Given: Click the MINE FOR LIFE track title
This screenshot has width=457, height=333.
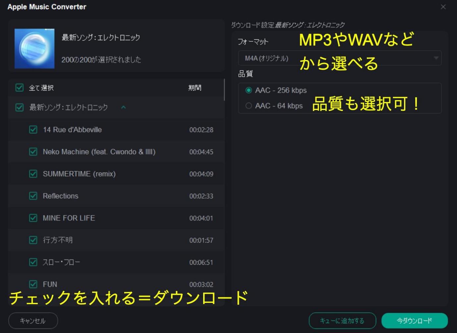Looking at the screenshot, I should coord(69,218).
